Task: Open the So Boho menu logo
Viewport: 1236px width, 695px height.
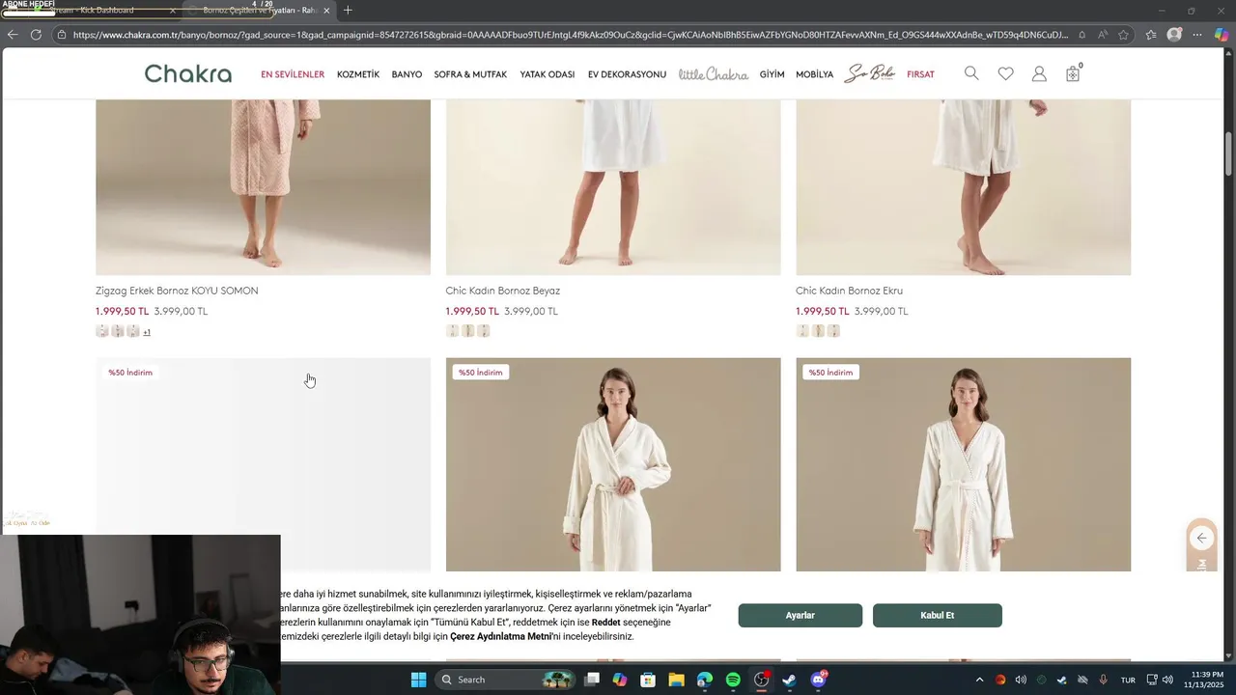Action: pos(869,73)
